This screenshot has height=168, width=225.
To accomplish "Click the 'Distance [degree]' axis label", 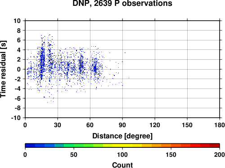I will (x=122, y=136).
